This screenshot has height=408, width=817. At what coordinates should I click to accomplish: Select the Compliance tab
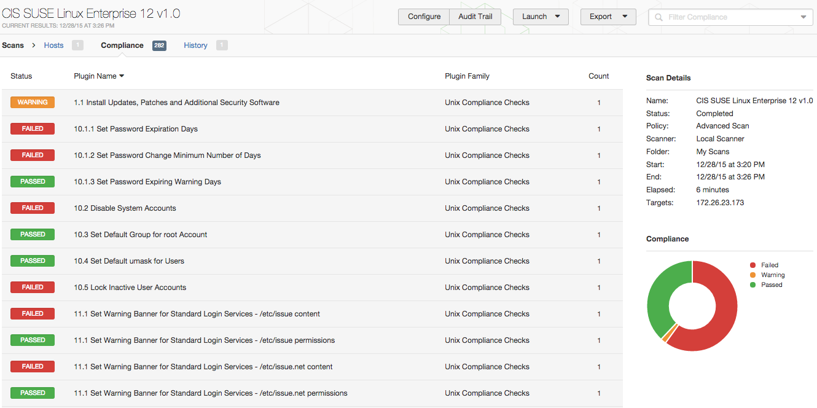(122, 45)
